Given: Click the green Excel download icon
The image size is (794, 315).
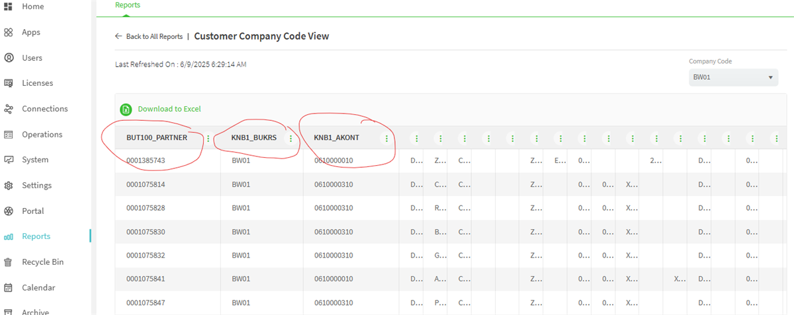Looking at the screenshot, I should [x=126, y=110].
